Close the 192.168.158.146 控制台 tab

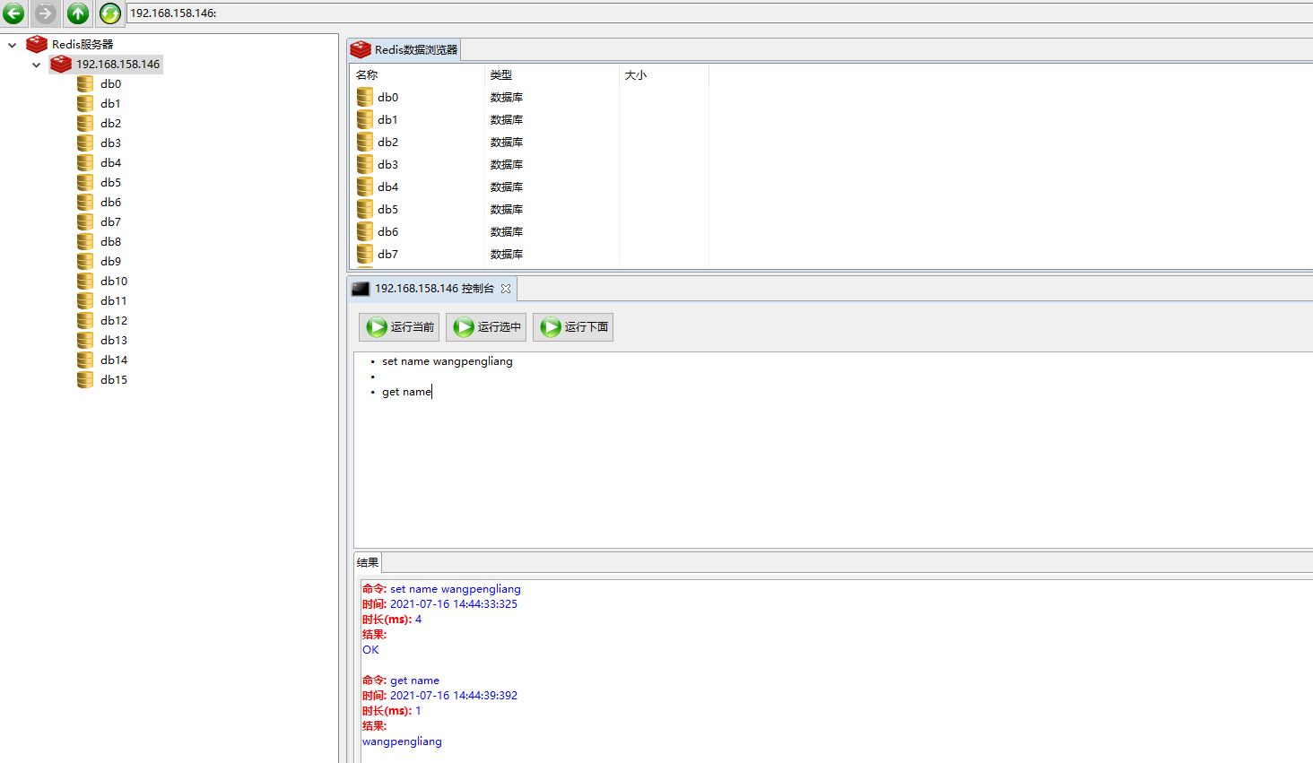point(506,289)
